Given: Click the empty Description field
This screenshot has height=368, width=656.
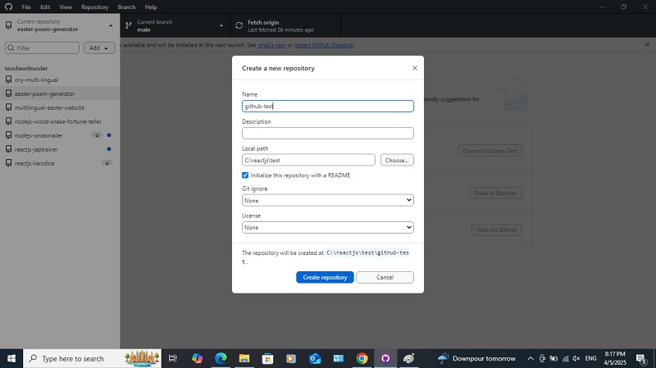Looking at the screenshot, I should point(327,133).
